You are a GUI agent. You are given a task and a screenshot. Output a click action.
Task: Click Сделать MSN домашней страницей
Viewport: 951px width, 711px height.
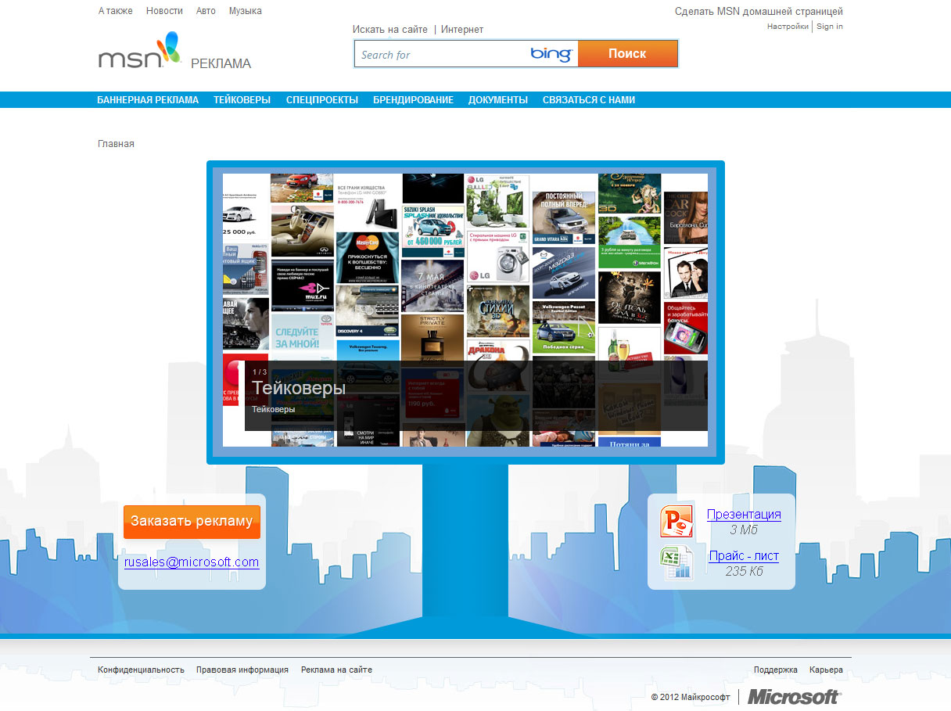pyautogui.click(x=758, y=11)
